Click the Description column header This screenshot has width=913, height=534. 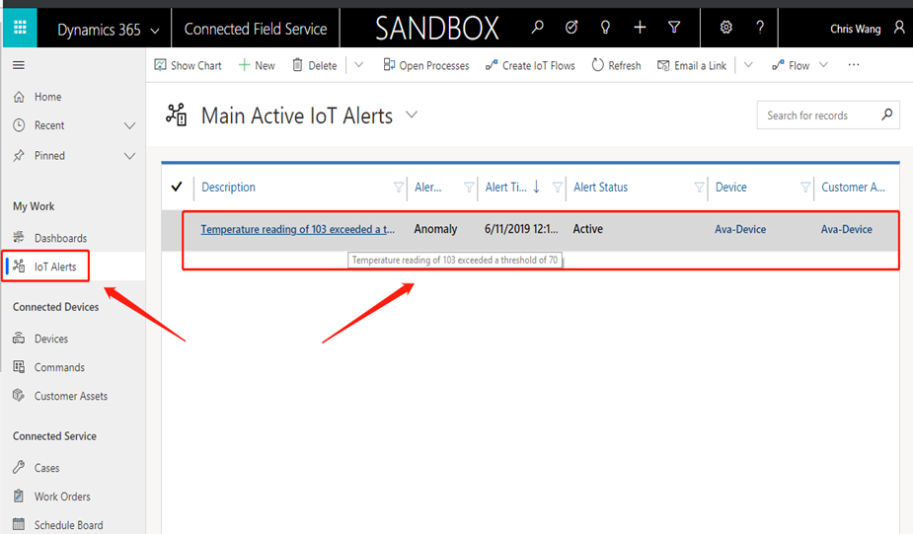228,187
